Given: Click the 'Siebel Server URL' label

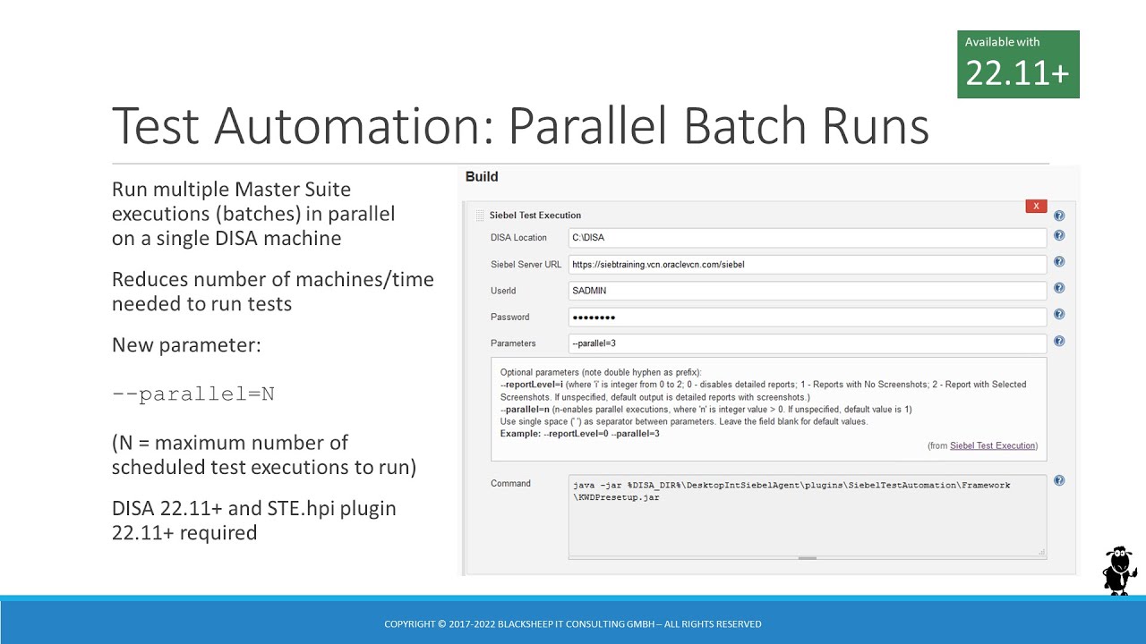Looking at the screenshot, I should point(526,264).
